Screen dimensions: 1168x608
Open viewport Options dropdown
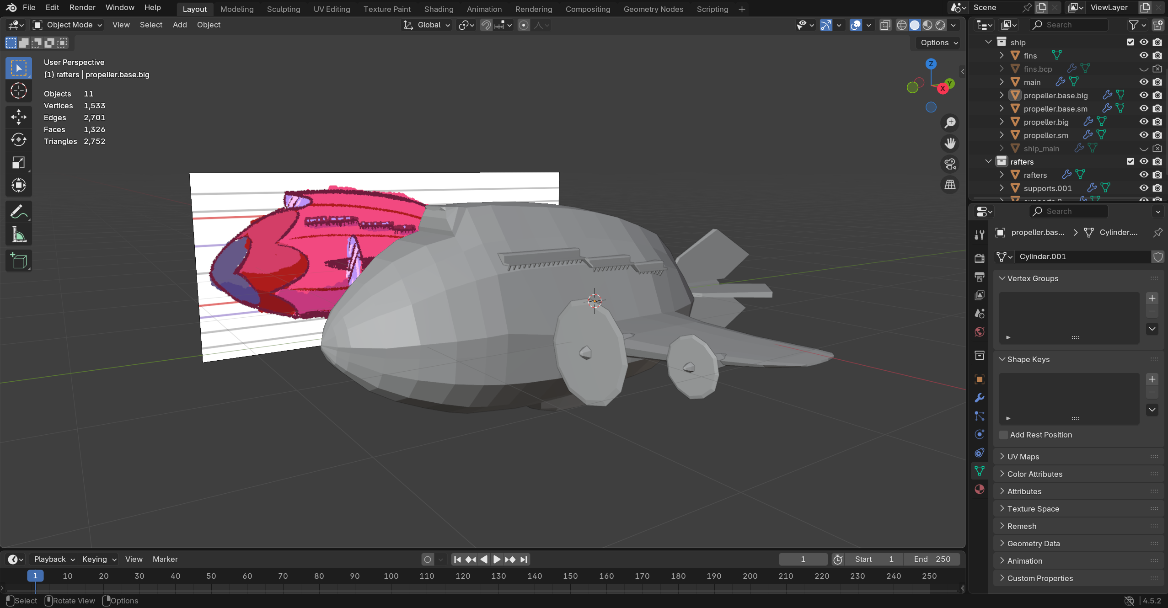(939, 43)
